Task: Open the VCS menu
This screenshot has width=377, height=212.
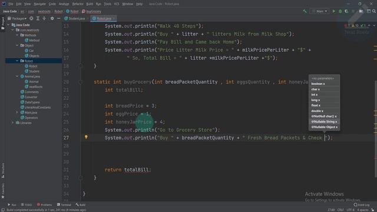Action: [117, 4]
